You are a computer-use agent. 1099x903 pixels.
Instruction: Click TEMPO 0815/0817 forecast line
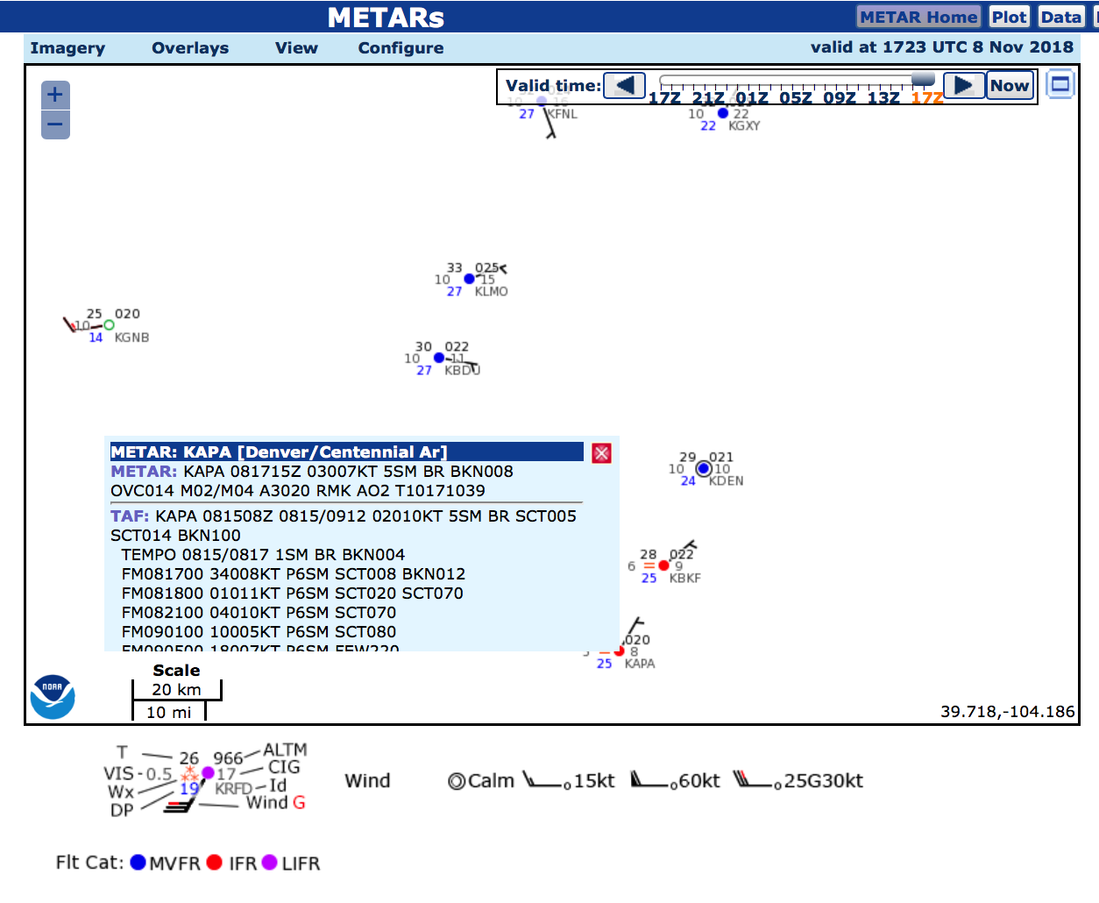(x=263, y=555)
